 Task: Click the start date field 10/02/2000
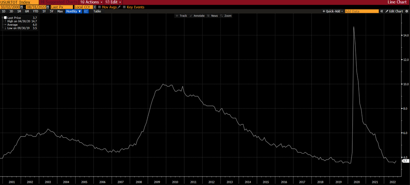[10, 7]
